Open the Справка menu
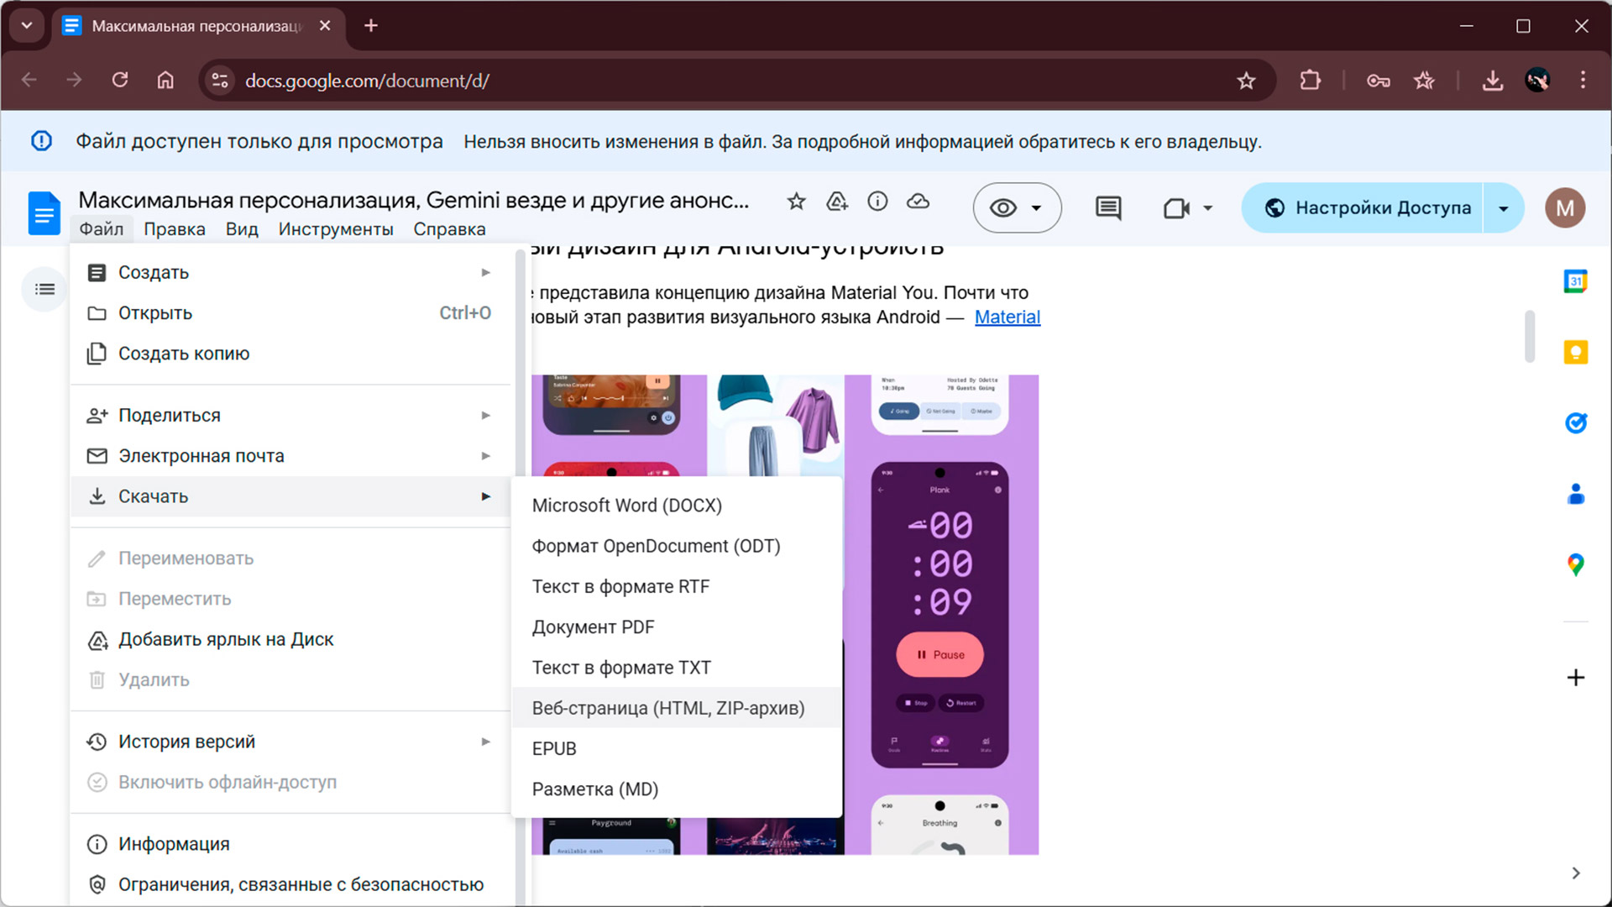Image resolution: width=1612 pixels, height=907 pixels. pyautogui.click(x=449, y=229)
